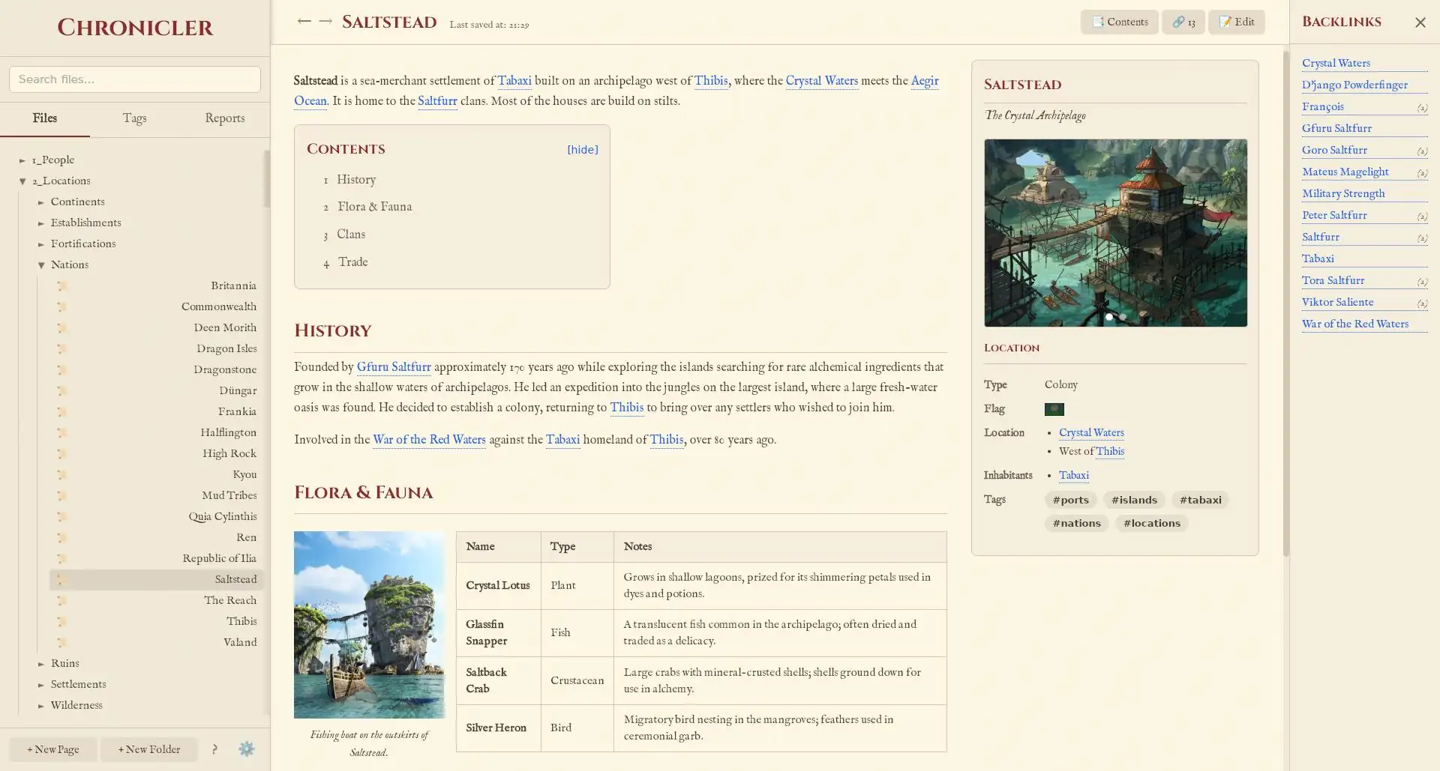Image resolution: width=1440 pixels, height=771 pixels.
Task: Switch to the Tags tab
Action: (x=135, y=118)
